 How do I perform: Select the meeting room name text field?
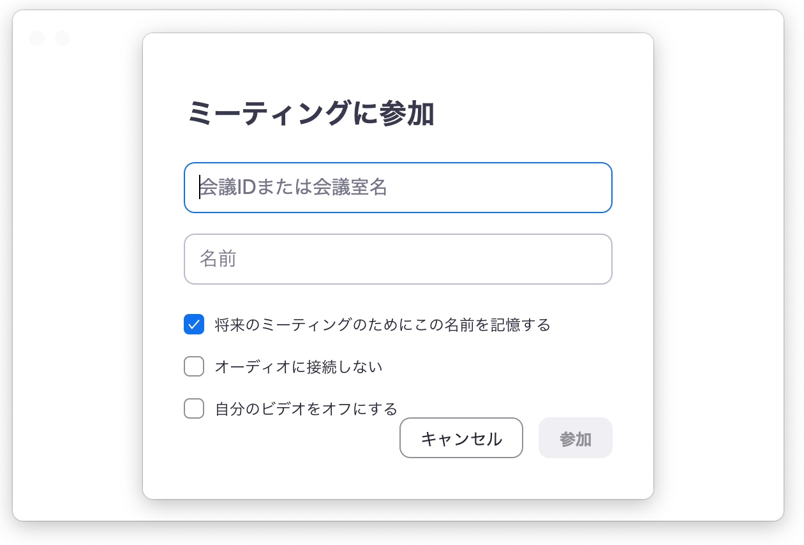(x=398, y=187)
